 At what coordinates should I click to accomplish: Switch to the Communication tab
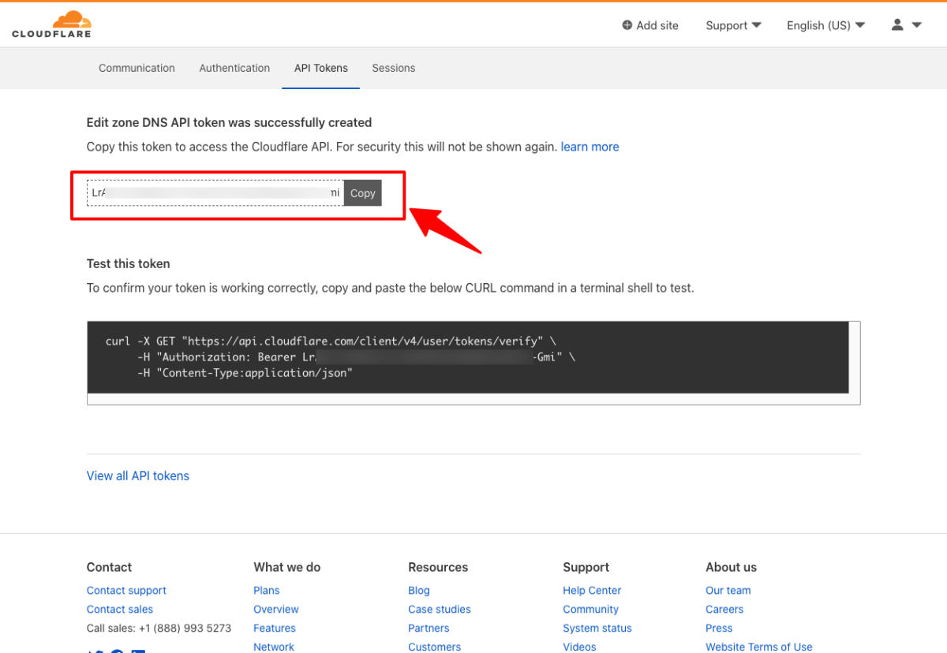coord(137,68)
